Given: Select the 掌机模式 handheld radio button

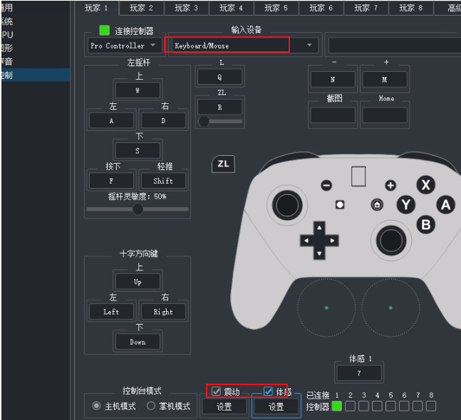Looking at the screenshot, I should [151, 406].
